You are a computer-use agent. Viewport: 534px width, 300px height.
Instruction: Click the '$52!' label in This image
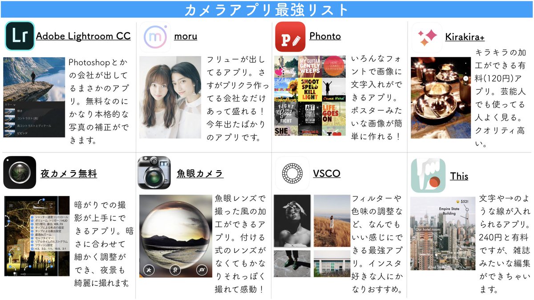(x=464, y=201)
